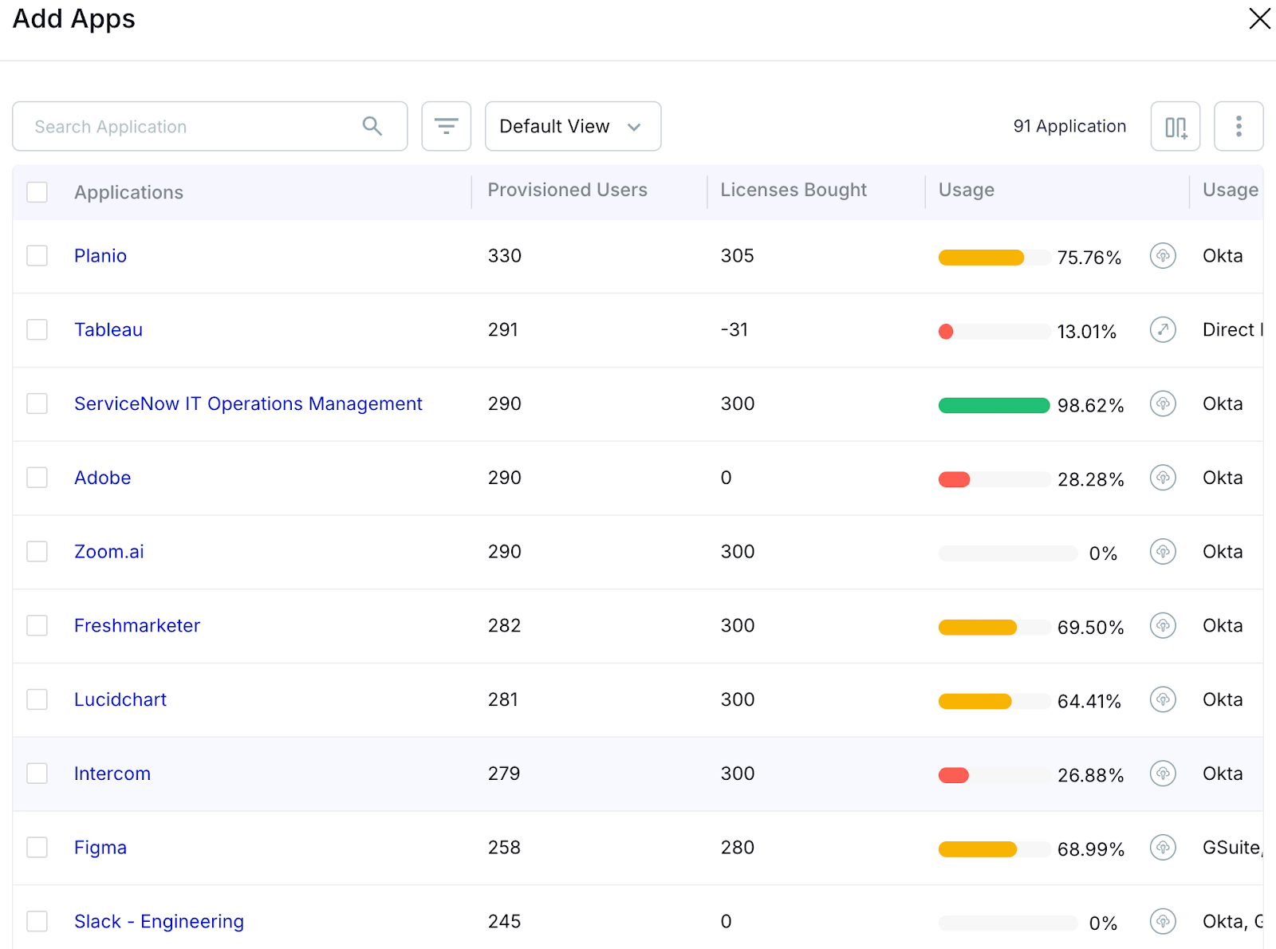This screenshot has width=1276, height=949.
Task: Click the 305 licenses bought value
Action: click(737, 256)
